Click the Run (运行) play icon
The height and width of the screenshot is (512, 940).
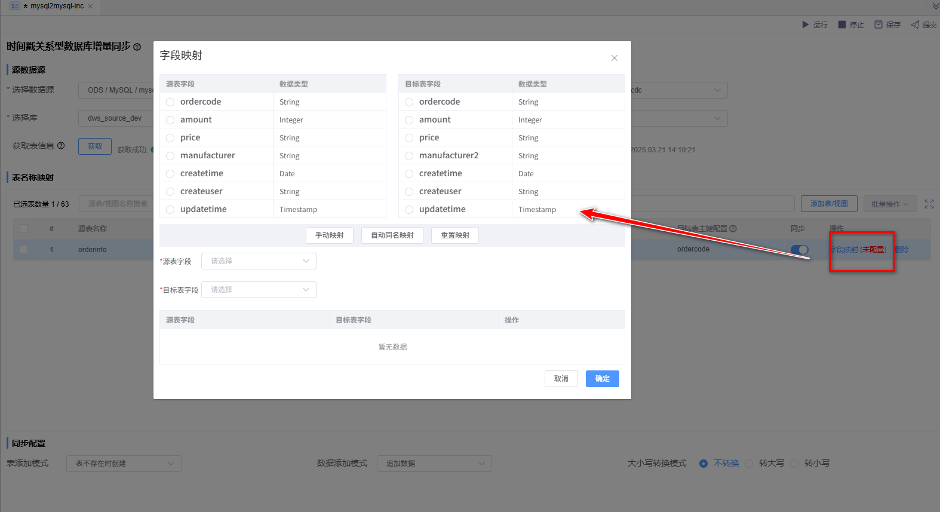click(x=805, y=24)
